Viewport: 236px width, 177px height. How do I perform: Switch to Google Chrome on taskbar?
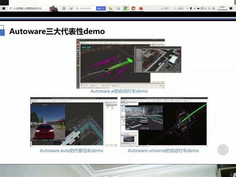coord(126,8)
